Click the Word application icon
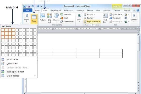This screenshot has width=141, height=94. (x=25, y=6)
